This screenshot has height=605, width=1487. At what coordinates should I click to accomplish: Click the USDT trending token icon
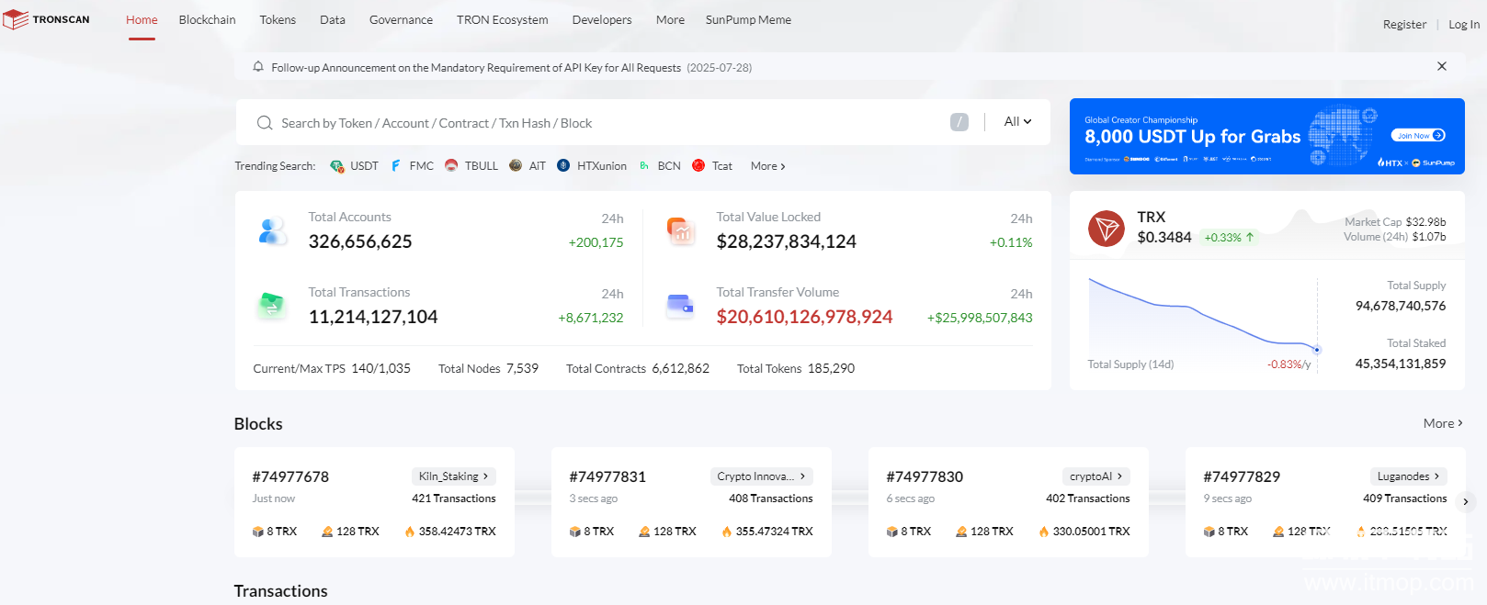point(337,166)
